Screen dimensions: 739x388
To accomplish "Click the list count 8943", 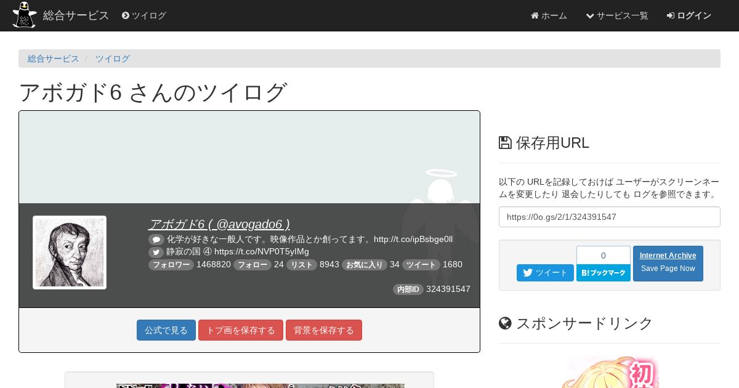I will point(329,264).
